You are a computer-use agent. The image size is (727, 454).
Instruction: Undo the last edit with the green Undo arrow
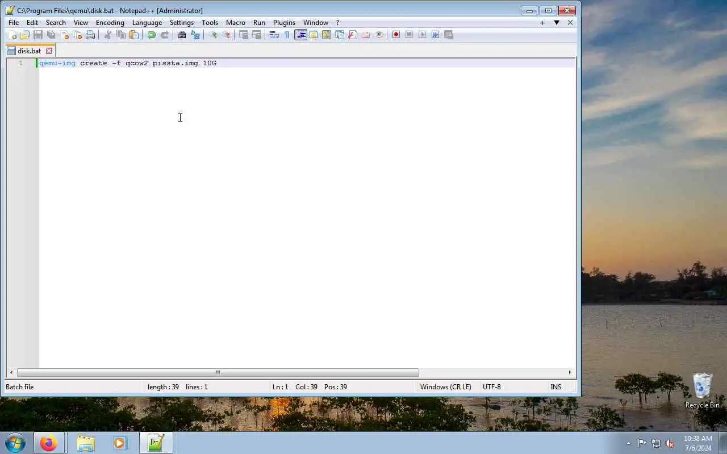click(152, 35)
